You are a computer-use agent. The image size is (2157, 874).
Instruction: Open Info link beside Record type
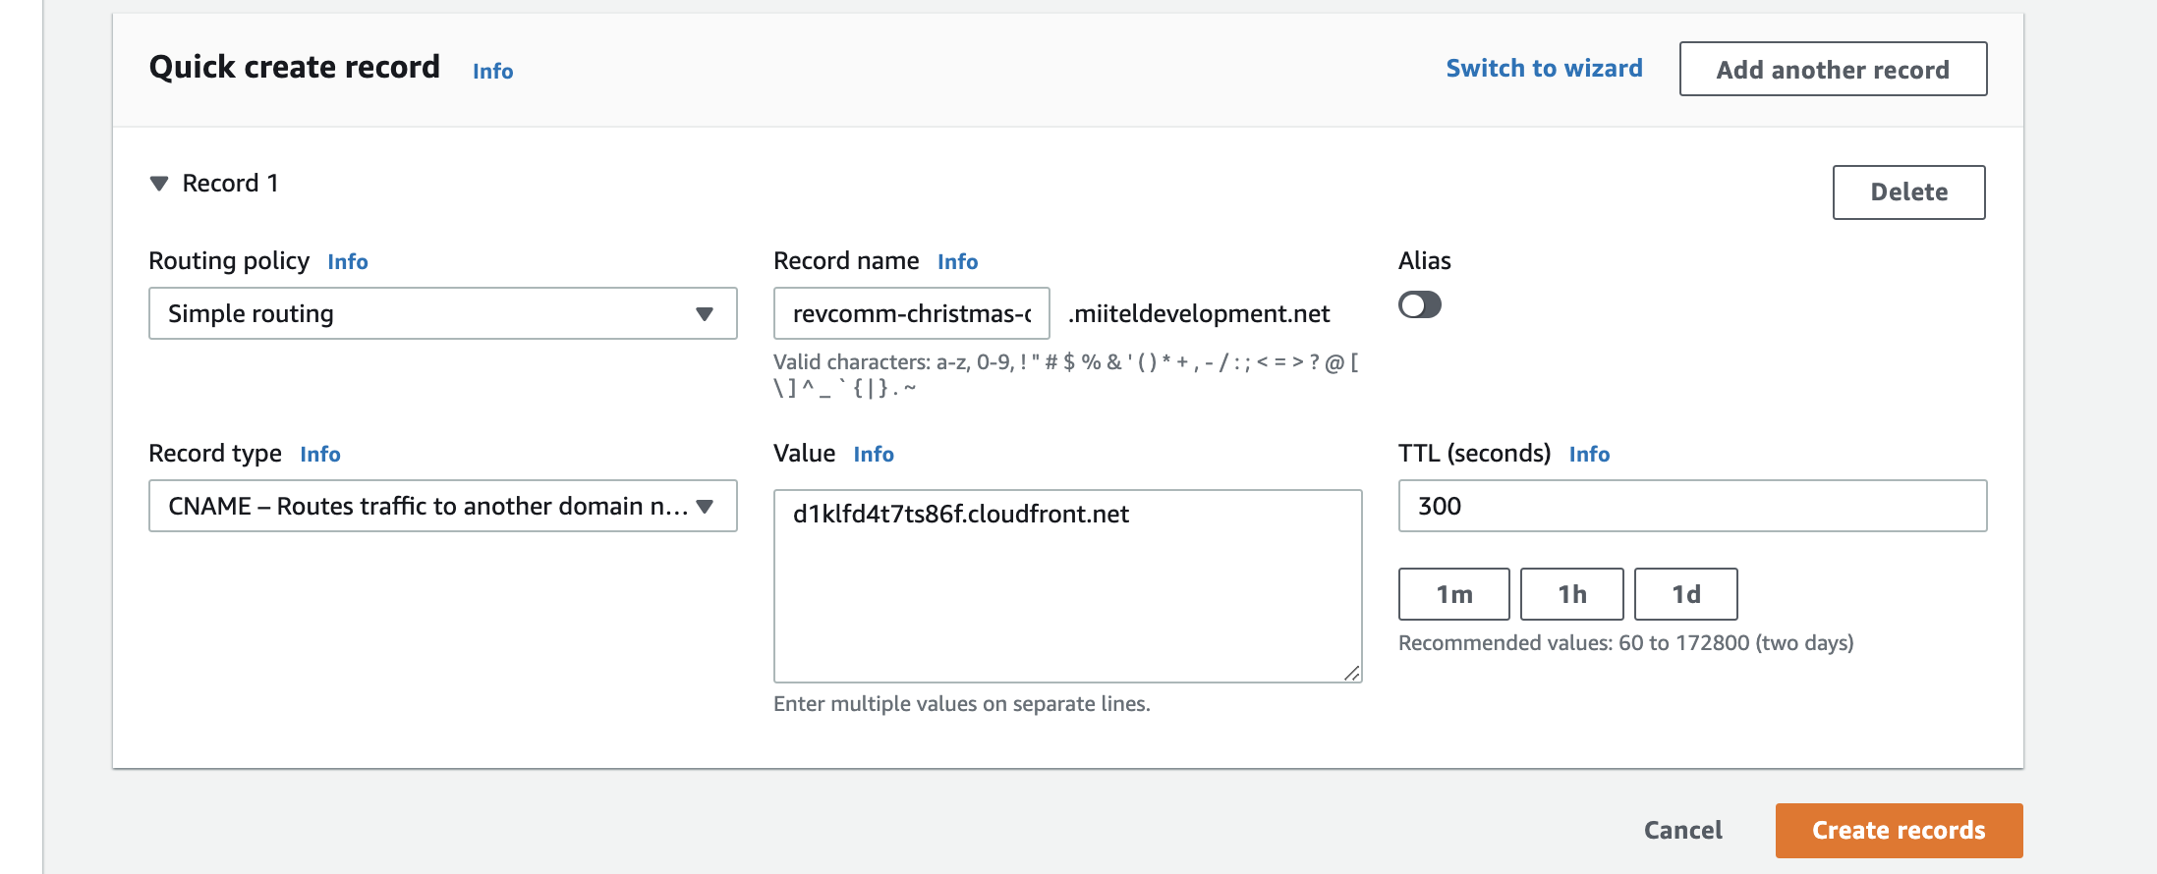point(320,455)
